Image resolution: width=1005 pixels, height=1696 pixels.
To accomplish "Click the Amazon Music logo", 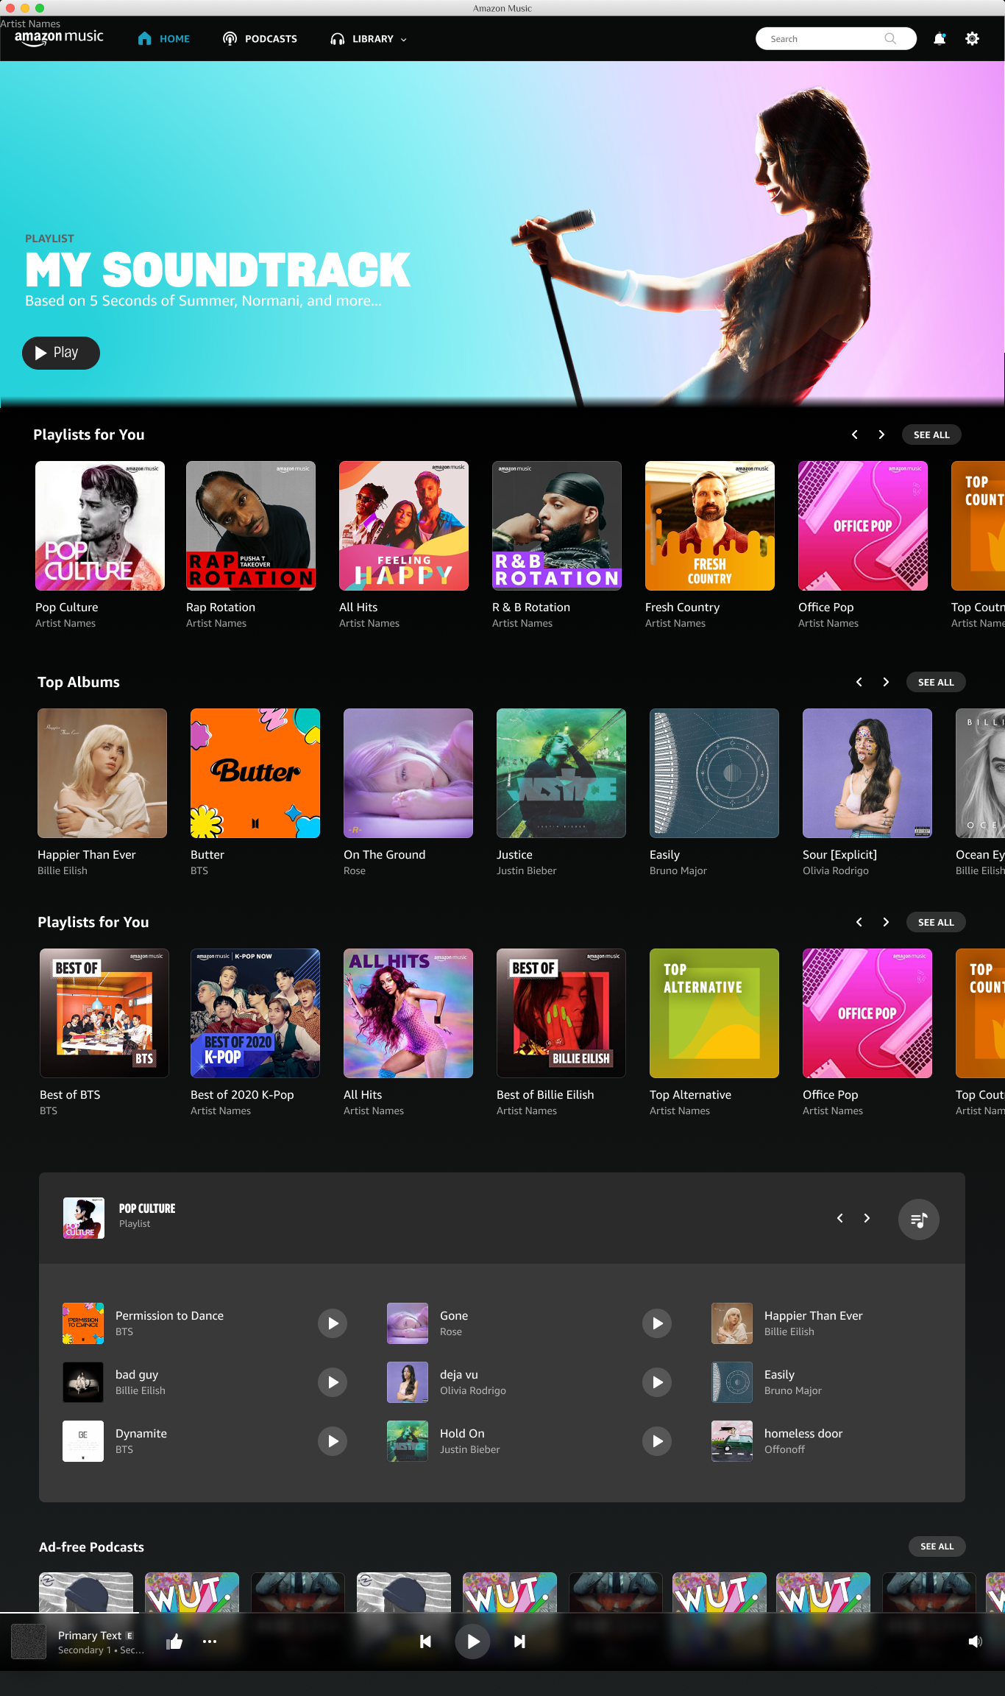I will pos(59,38).
